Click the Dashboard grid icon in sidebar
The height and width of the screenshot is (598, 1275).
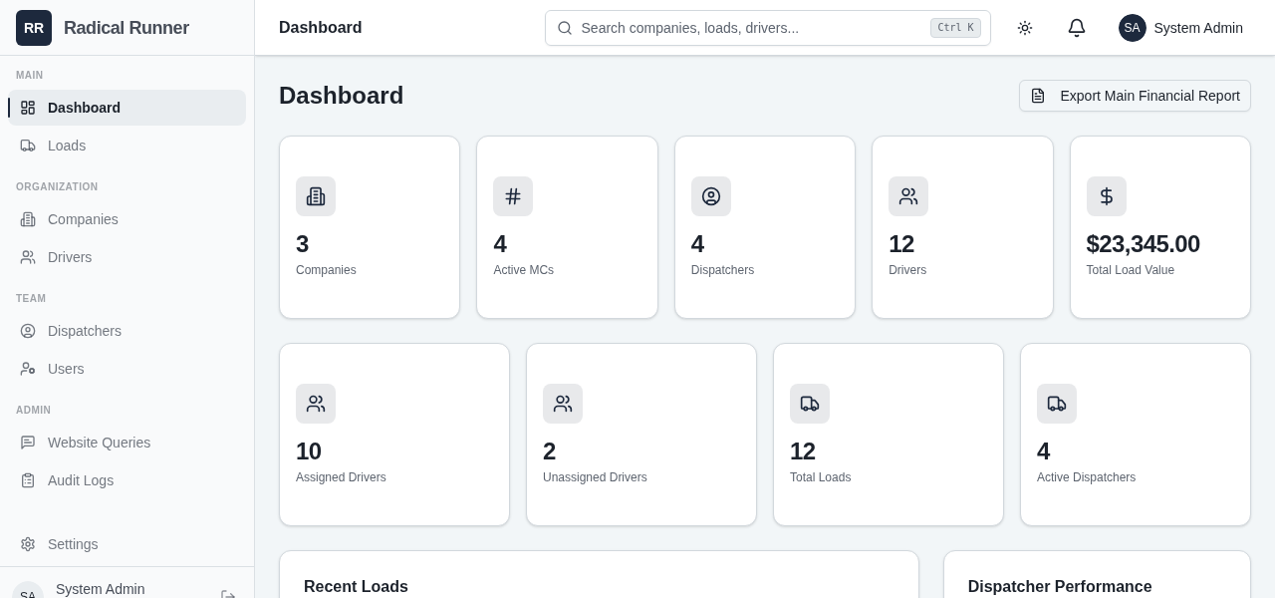tap(28, 108)
